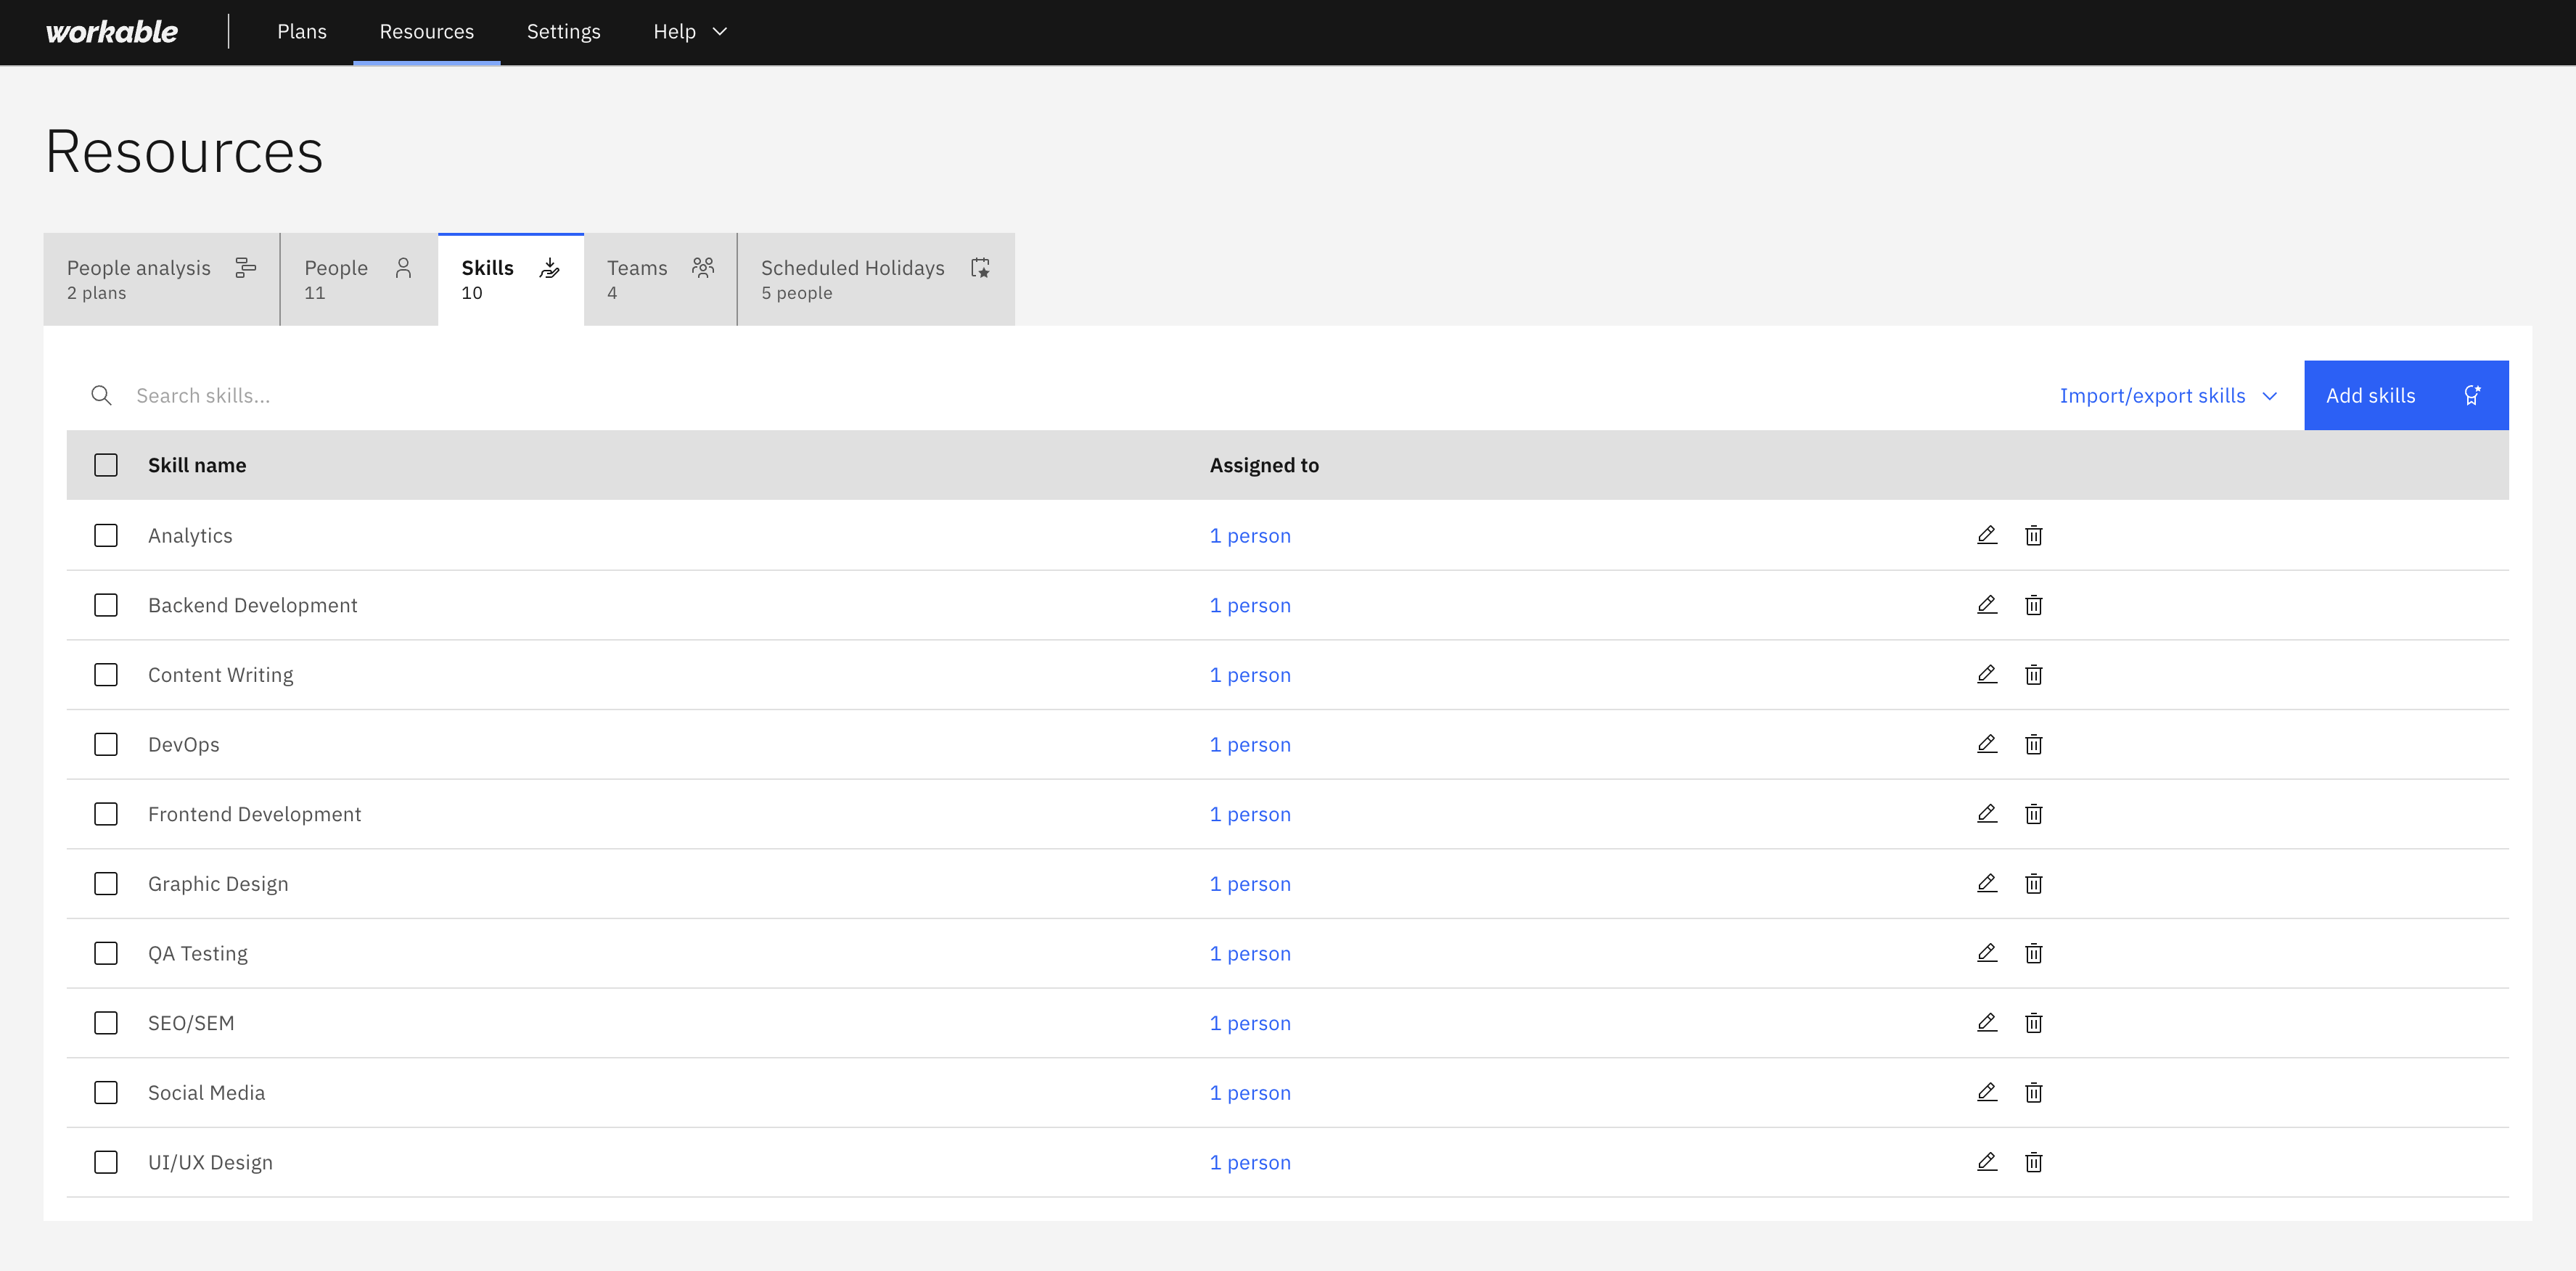This screenshot has height=1271, width=2576.
Task: Select the SEO/SEM row checkbox
Action: pyautogui.click(x=106, y=1023)
